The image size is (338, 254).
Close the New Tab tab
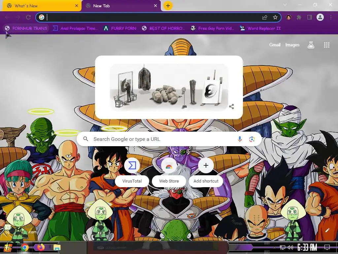[x=155, y=6]
